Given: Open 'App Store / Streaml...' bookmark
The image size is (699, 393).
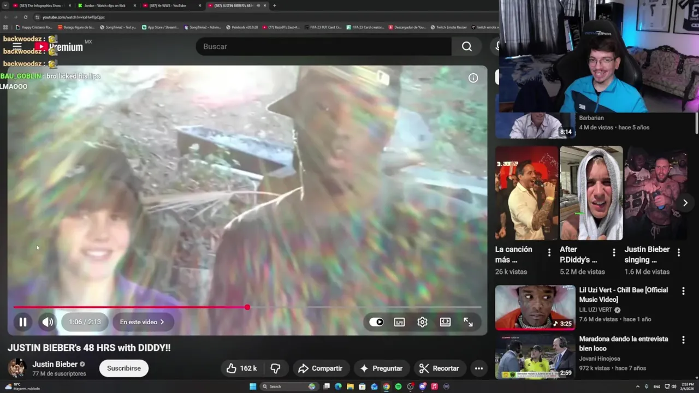Looking at the screenshot, I should 160,27.
